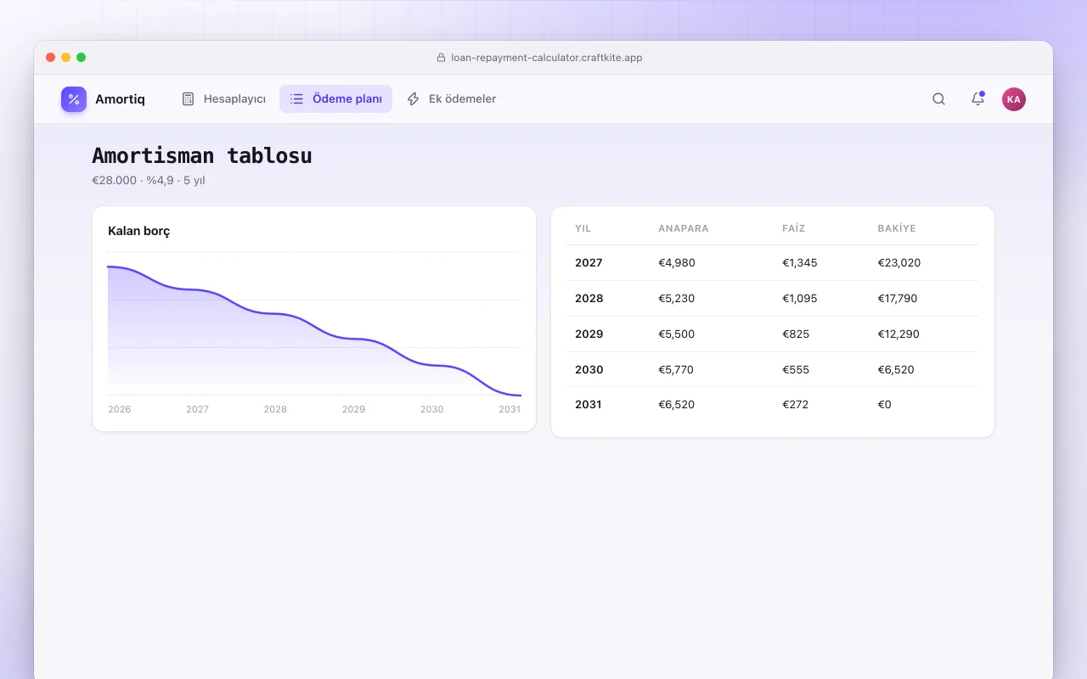Click the €555 interest cell
The image size is (1087, 679).
tap(796, 370)
